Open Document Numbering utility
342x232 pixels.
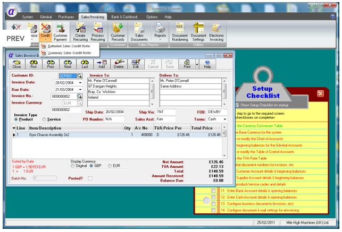click(x=180, y=32)
